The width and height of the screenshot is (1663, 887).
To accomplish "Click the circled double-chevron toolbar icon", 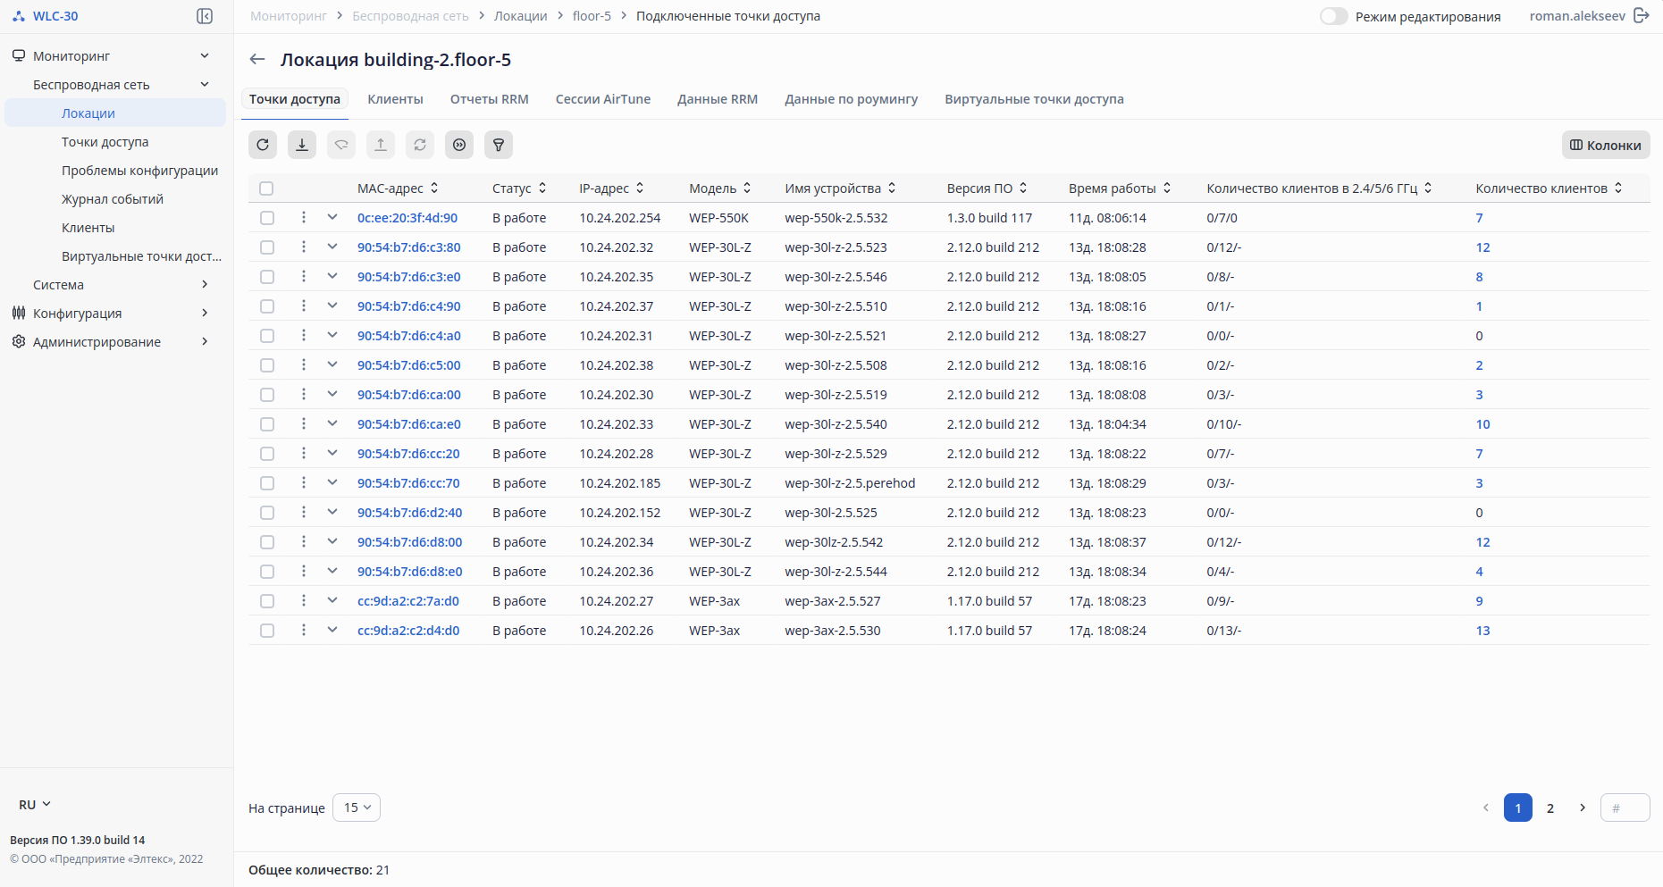I will click(x=459, y=145).
